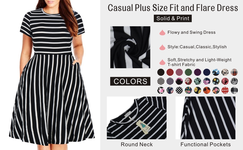243x150 pixels.
Task: Open the Round Neck detail photo
Action: point(137,118)
